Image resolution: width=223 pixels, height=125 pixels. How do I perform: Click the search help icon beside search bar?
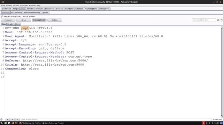[1, 119]
